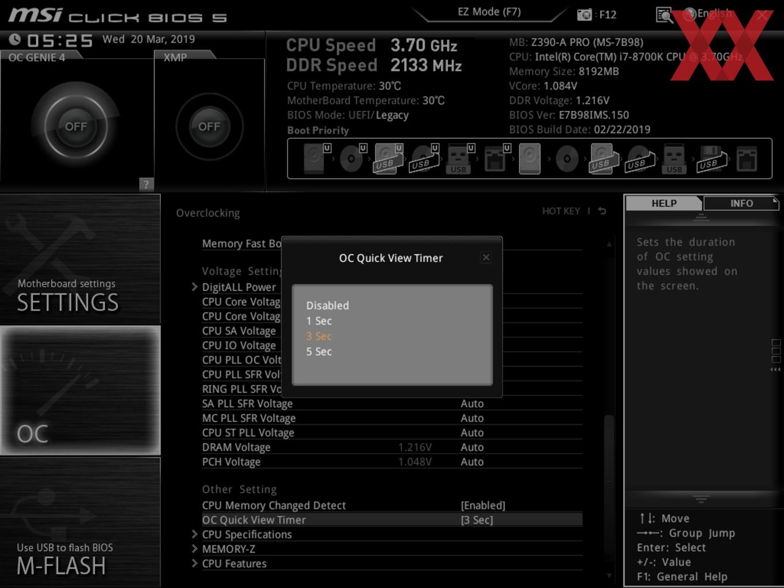Choose 3 Sec in the timer popup
The width and height of the screenshot is (784, 588).
[319, 336]
